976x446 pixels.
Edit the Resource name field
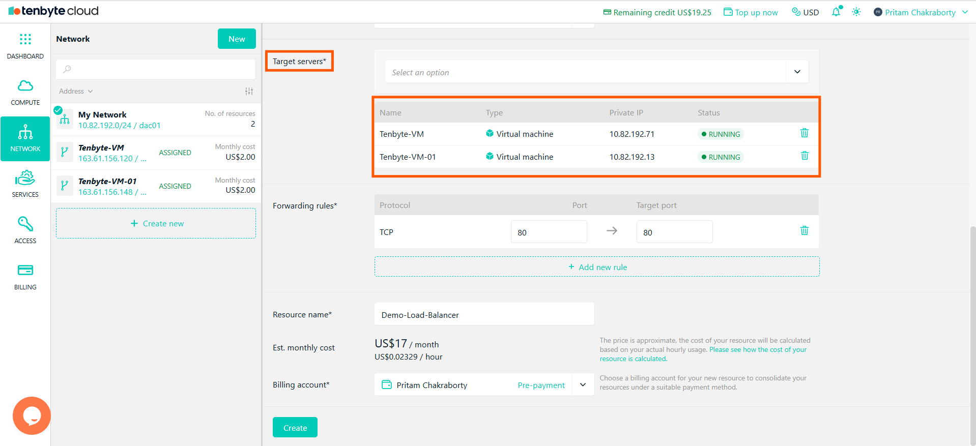click(484, 314)
